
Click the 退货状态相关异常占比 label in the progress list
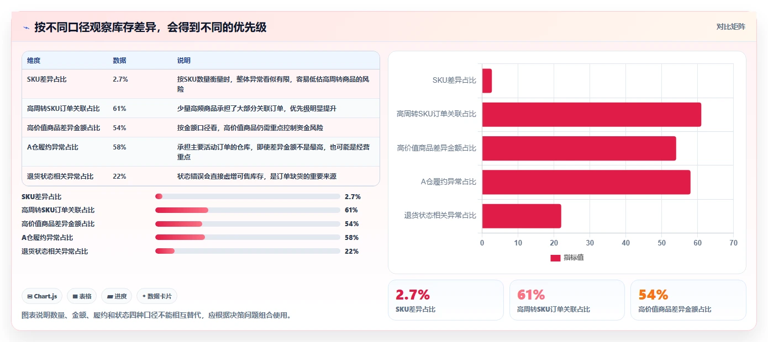(55, 252)
